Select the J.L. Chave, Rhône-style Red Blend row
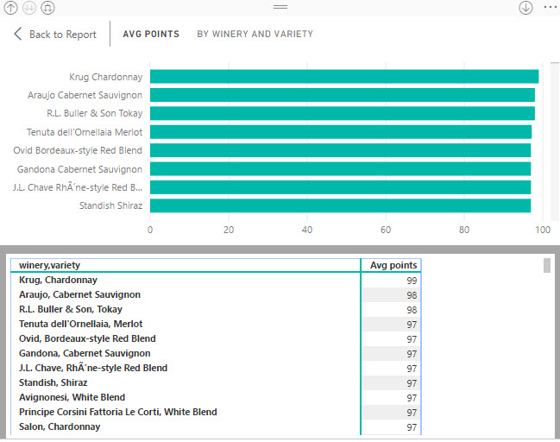This screenshot has width=560, height=442. point(216,368)
